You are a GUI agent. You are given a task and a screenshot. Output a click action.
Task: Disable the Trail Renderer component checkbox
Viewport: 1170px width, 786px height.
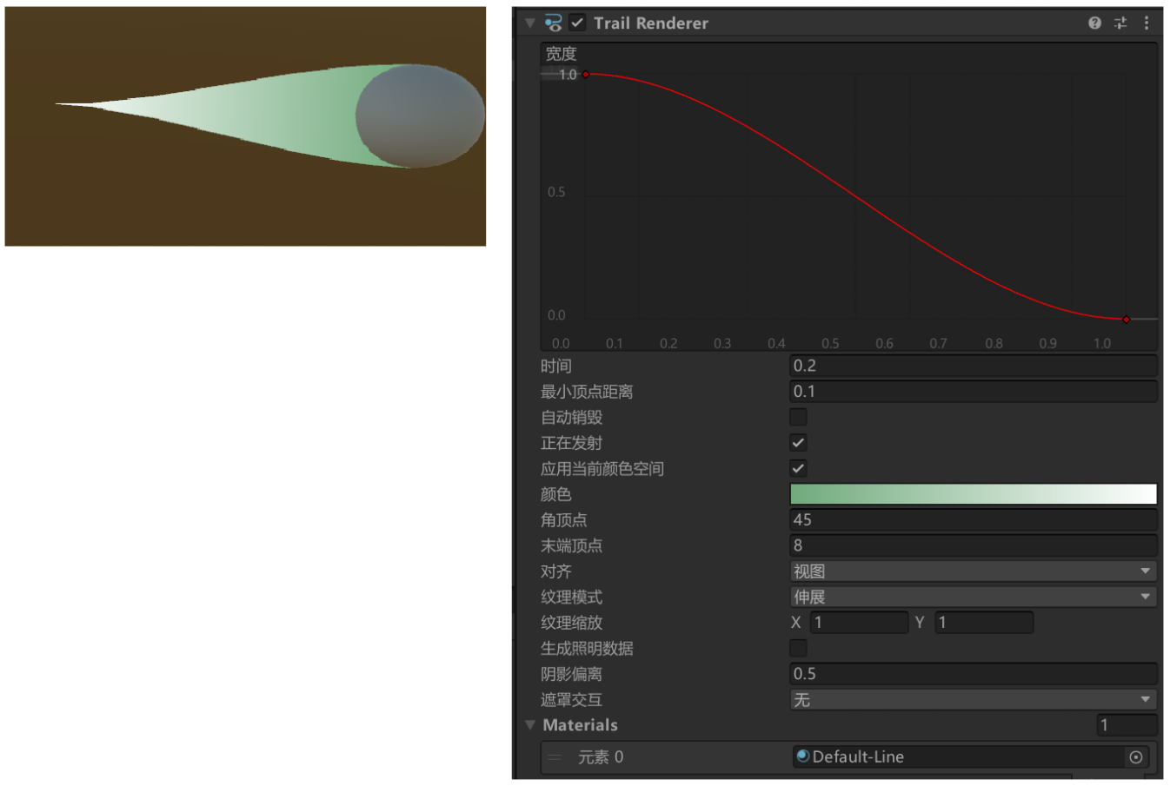577,23
